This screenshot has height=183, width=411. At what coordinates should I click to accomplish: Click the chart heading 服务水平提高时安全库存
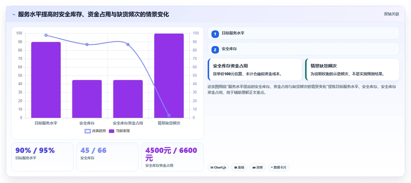pos(93,14)
